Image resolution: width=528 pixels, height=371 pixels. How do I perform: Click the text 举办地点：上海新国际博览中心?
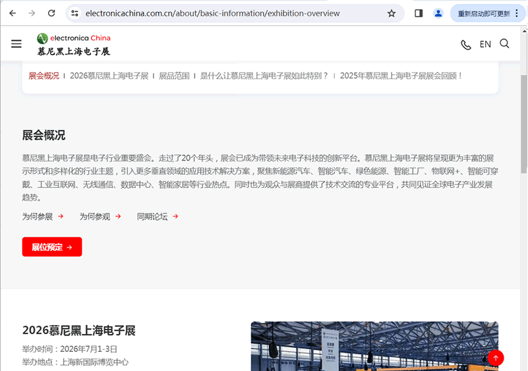75,362
